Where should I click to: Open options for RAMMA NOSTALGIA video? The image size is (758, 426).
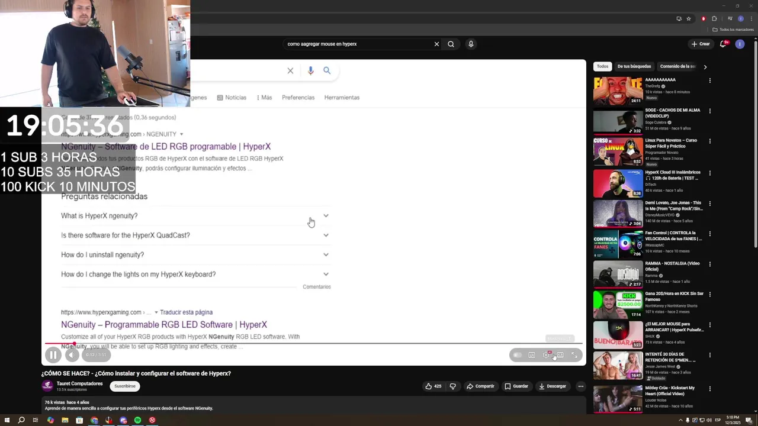pyautogui.click(x=709, y=264)
